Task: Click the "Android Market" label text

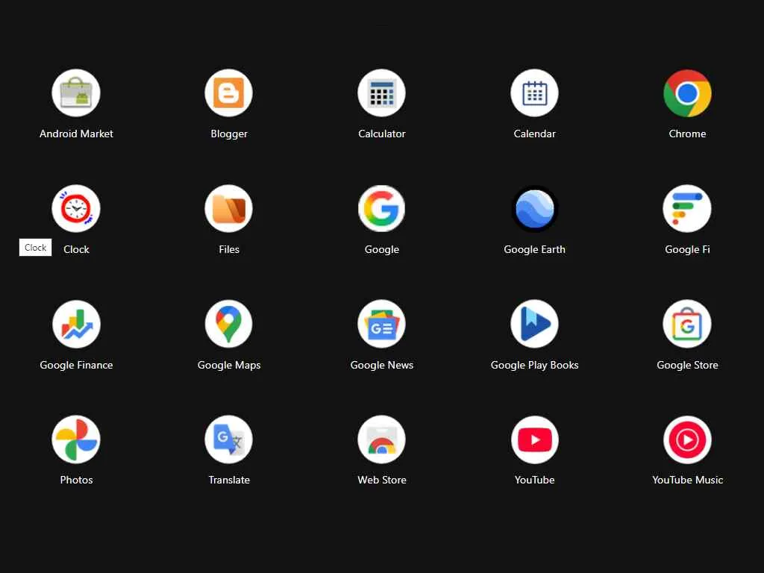Action: click(76, 134)
